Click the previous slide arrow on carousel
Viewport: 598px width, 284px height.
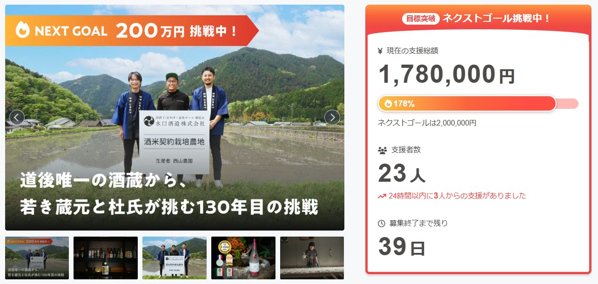17,118
